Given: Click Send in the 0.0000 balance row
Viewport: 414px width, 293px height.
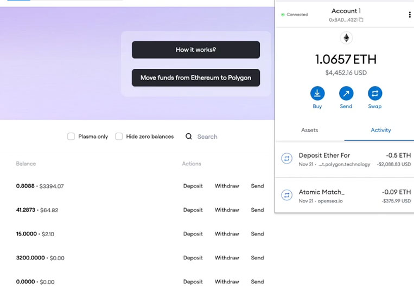Looking at the screenshot, I should [257, 282].
